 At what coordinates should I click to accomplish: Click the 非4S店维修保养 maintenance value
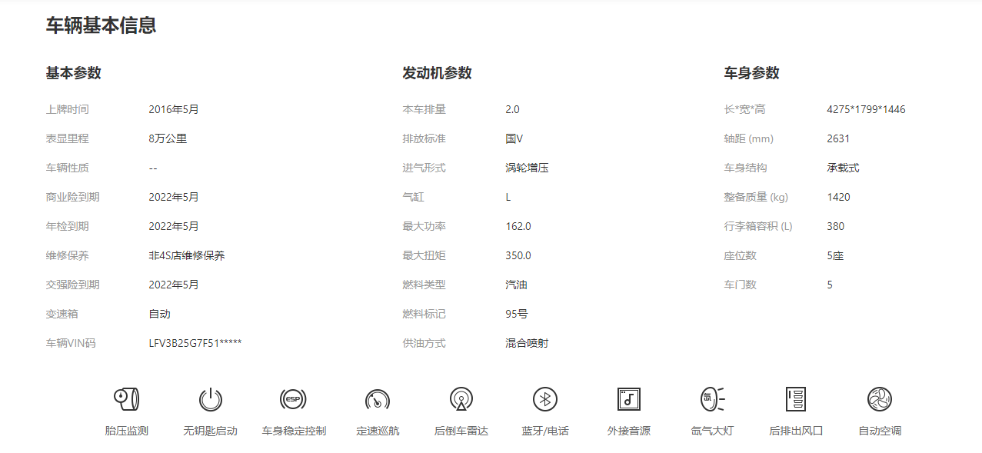click(x=187, y=255)
